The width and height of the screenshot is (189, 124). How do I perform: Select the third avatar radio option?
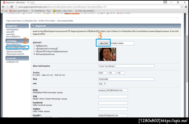pyautogui.click(x=34, y=51)
